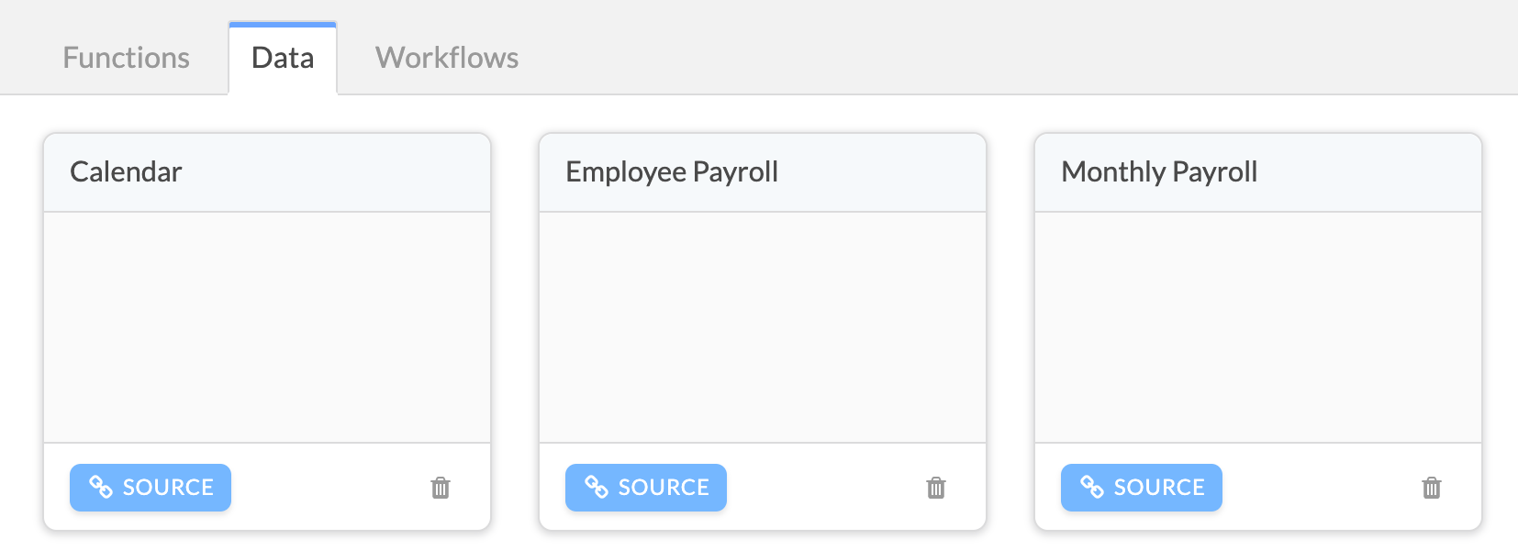
Task: Select the Employee Payroll card's empty body
Action: click(x=763, y=327)
